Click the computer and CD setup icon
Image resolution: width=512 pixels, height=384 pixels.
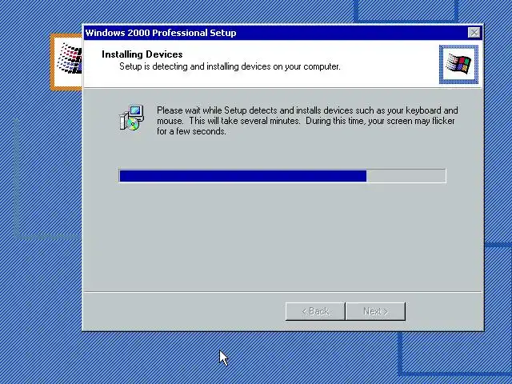[132, 118]
